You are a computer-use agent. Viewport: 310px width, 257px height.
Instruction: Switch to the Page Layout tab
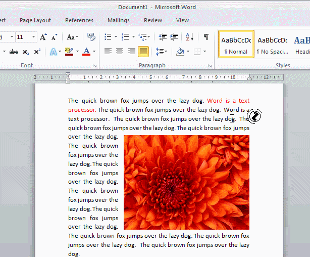(x=35, y=20)
